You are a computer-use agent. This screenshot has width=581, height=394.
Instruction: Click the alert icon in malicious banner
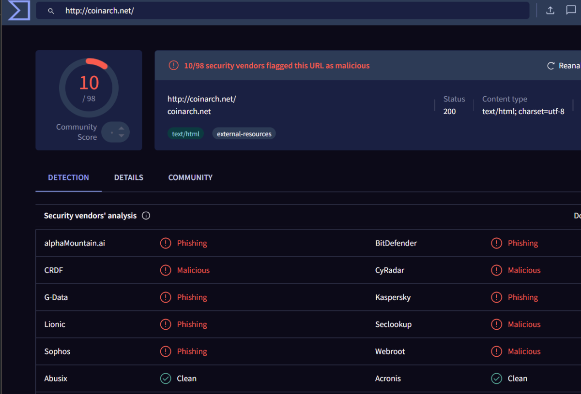(x=173, y=66)
